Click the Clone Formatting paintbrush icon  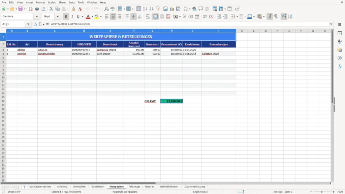[x=74, y=9]
